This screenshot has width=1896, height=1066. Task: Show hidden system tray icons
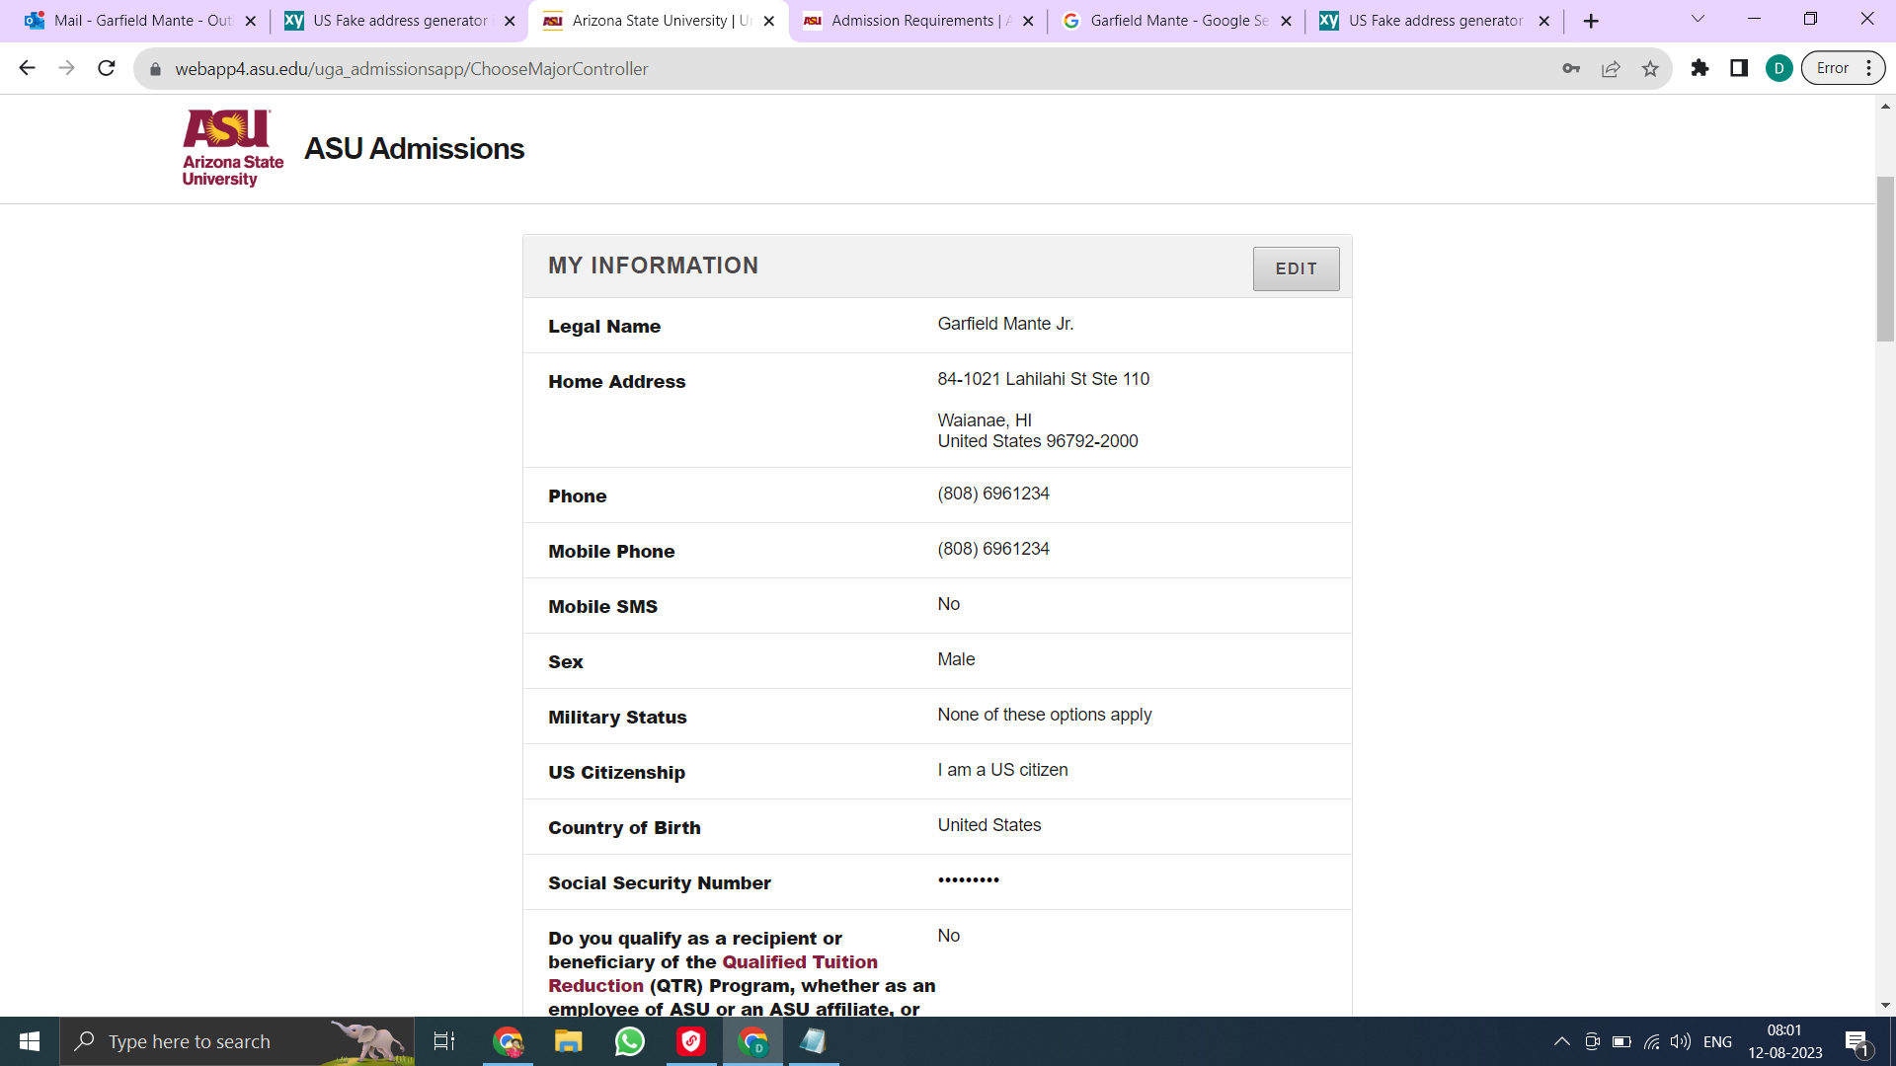pyautogui.click(x=1561, y=1041)
